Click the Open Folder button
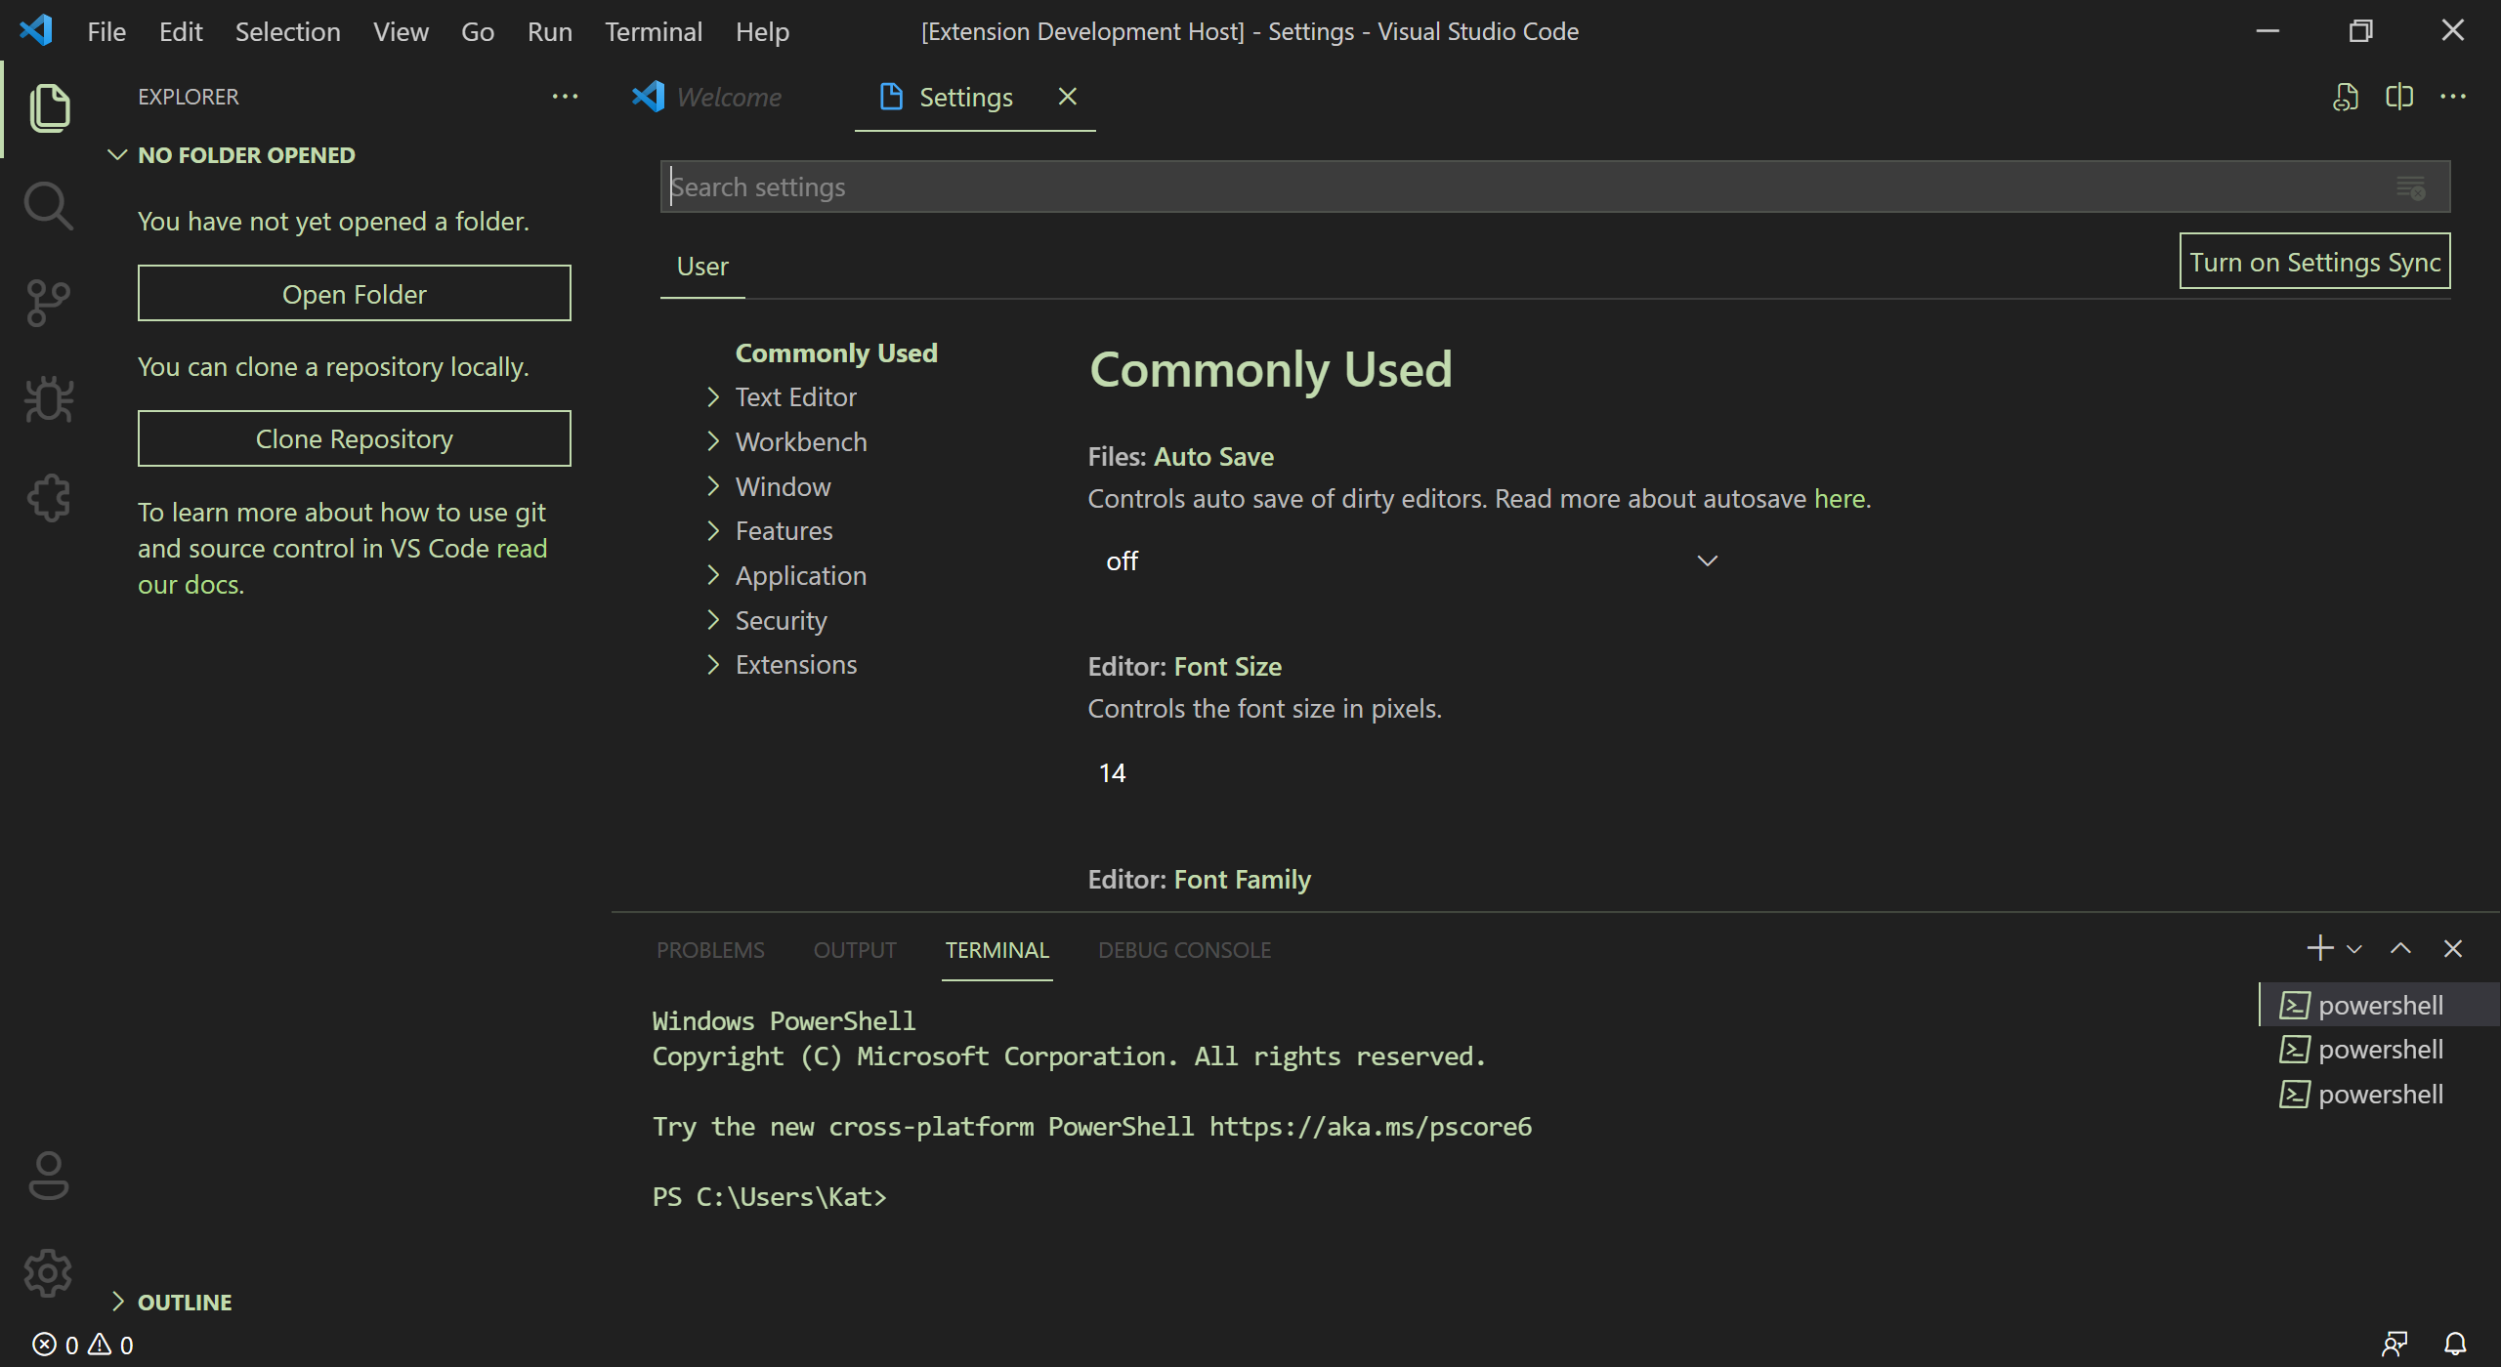This screenshot has width=2501, height=1367. pos(354,294)
